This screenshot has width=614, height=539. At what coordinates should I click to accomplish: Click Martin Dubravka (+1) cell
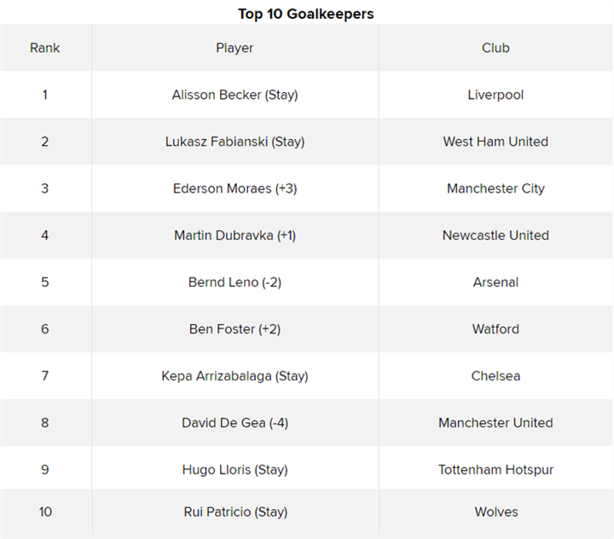235,235
